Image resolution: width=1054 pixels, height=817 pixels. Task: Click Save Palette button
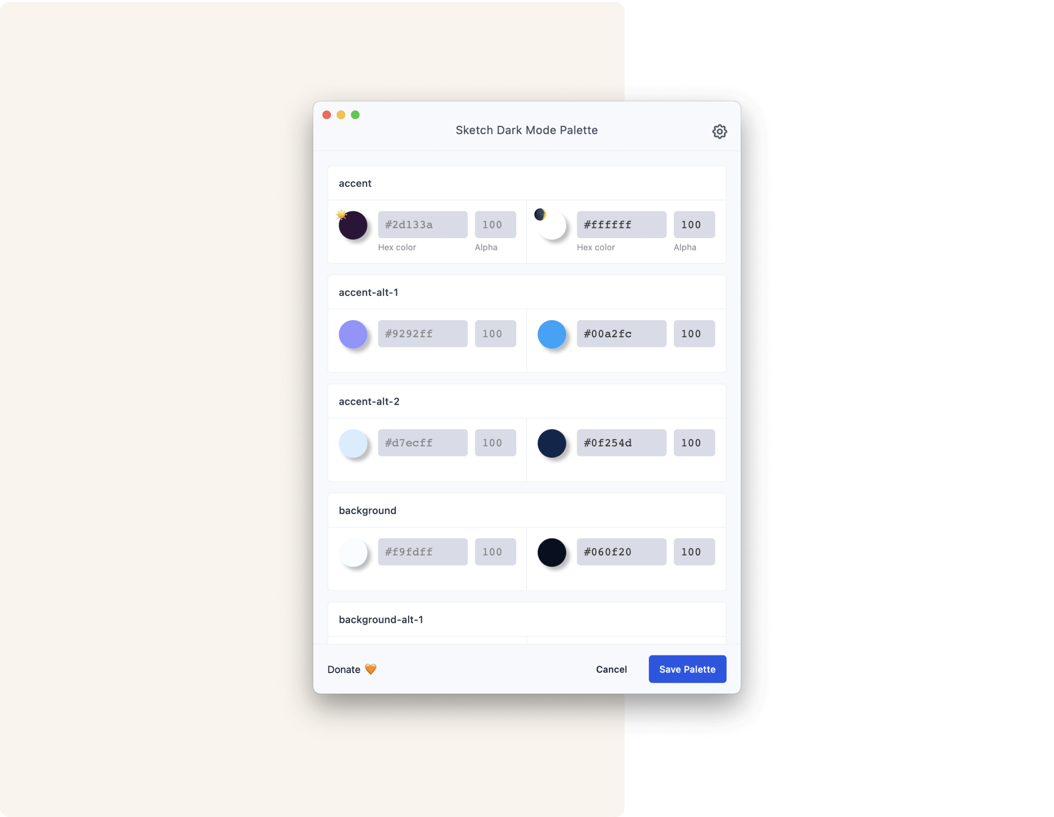(687, 669)
